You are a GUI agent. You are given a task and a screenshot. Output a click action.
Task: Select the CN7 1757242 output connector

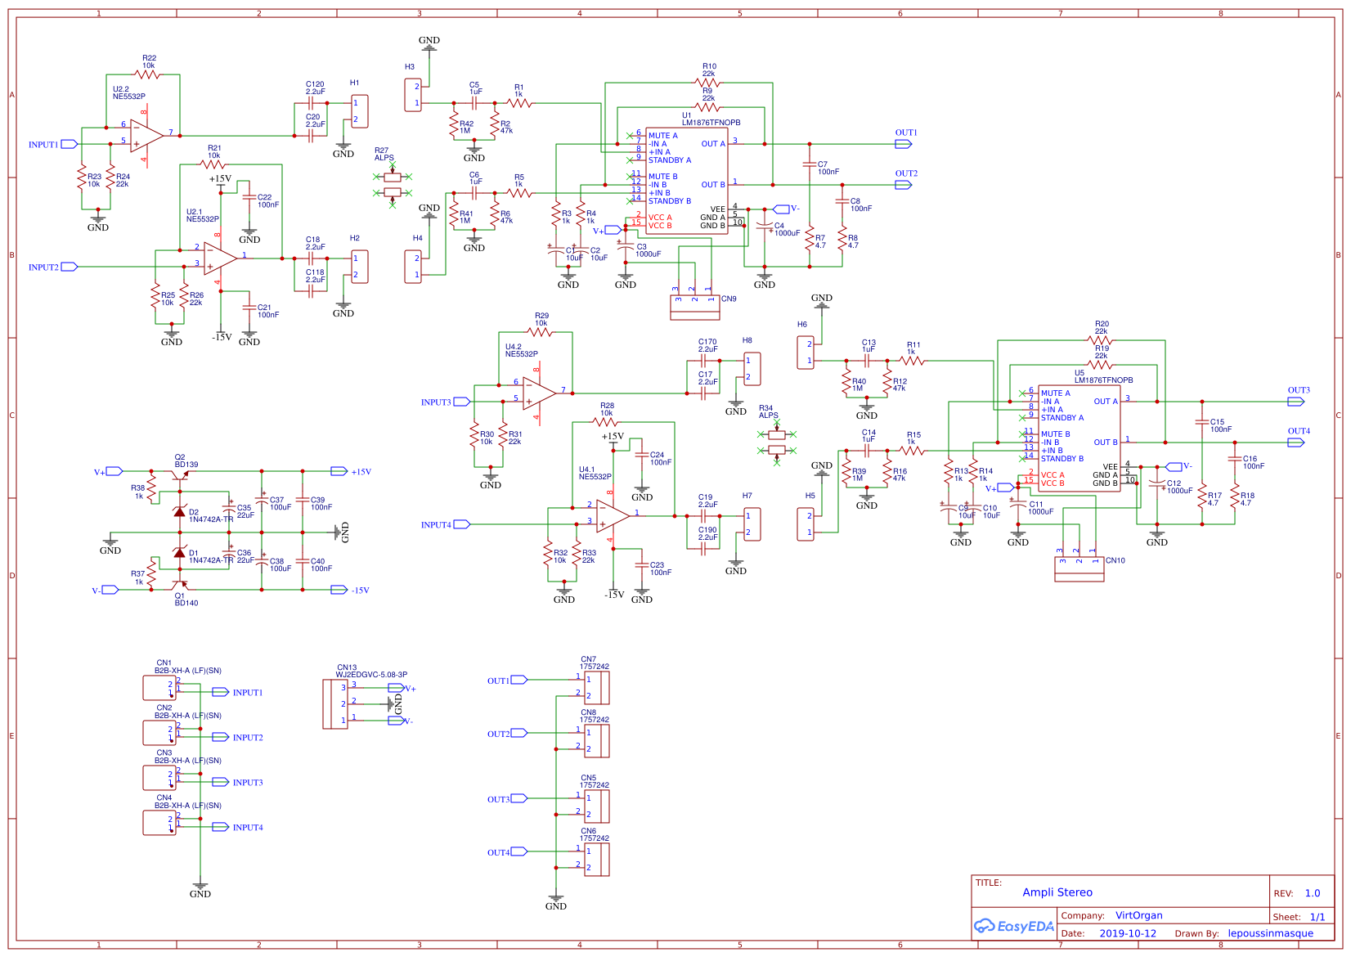pyautogui.click(x=595, y=687)
